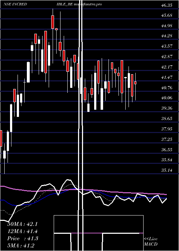Image resolution: width=179 pixels, height=251 pixels.
Task: Click the 37.95 price axis label
Action: click(x=167, y=129)
